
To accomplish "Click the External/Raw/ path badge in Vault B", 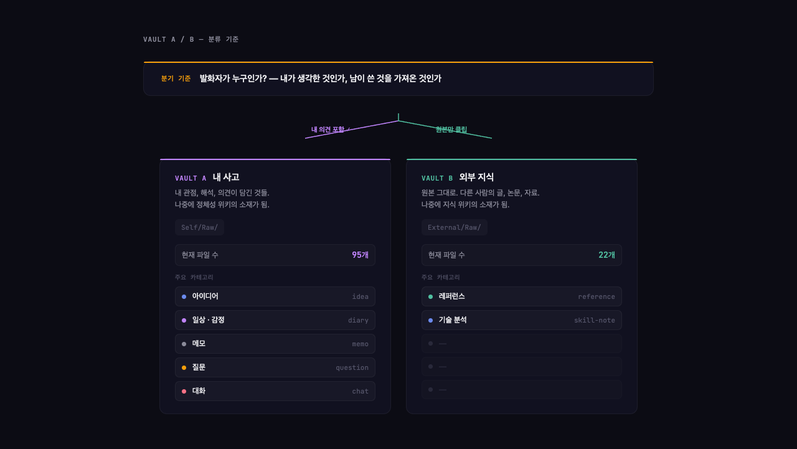I will point(455,227).
